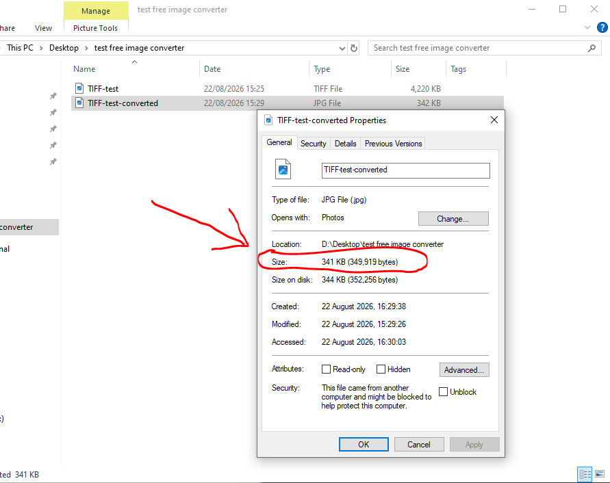Expand chevron after Desktop in path
Viewport: 610px width, 483px height.
86,48
